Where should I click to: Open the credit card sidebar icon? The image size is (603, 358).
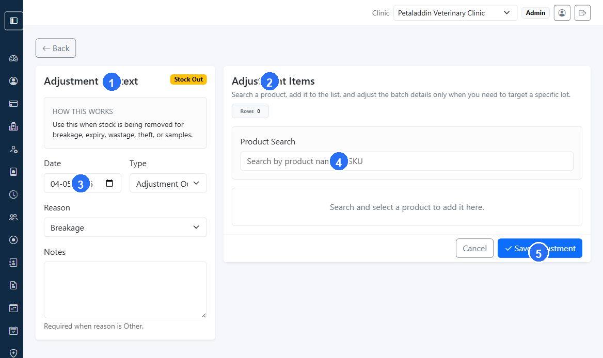tap(13, 104)
